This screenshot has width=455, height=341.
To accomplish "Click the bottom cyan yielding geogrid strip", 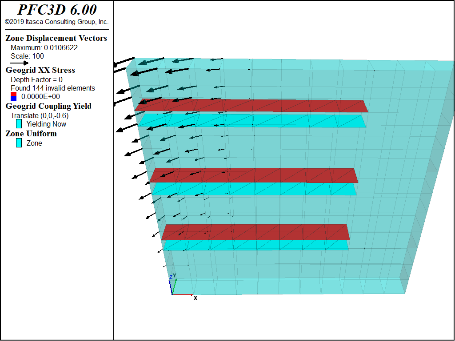I will pos(255,245).
